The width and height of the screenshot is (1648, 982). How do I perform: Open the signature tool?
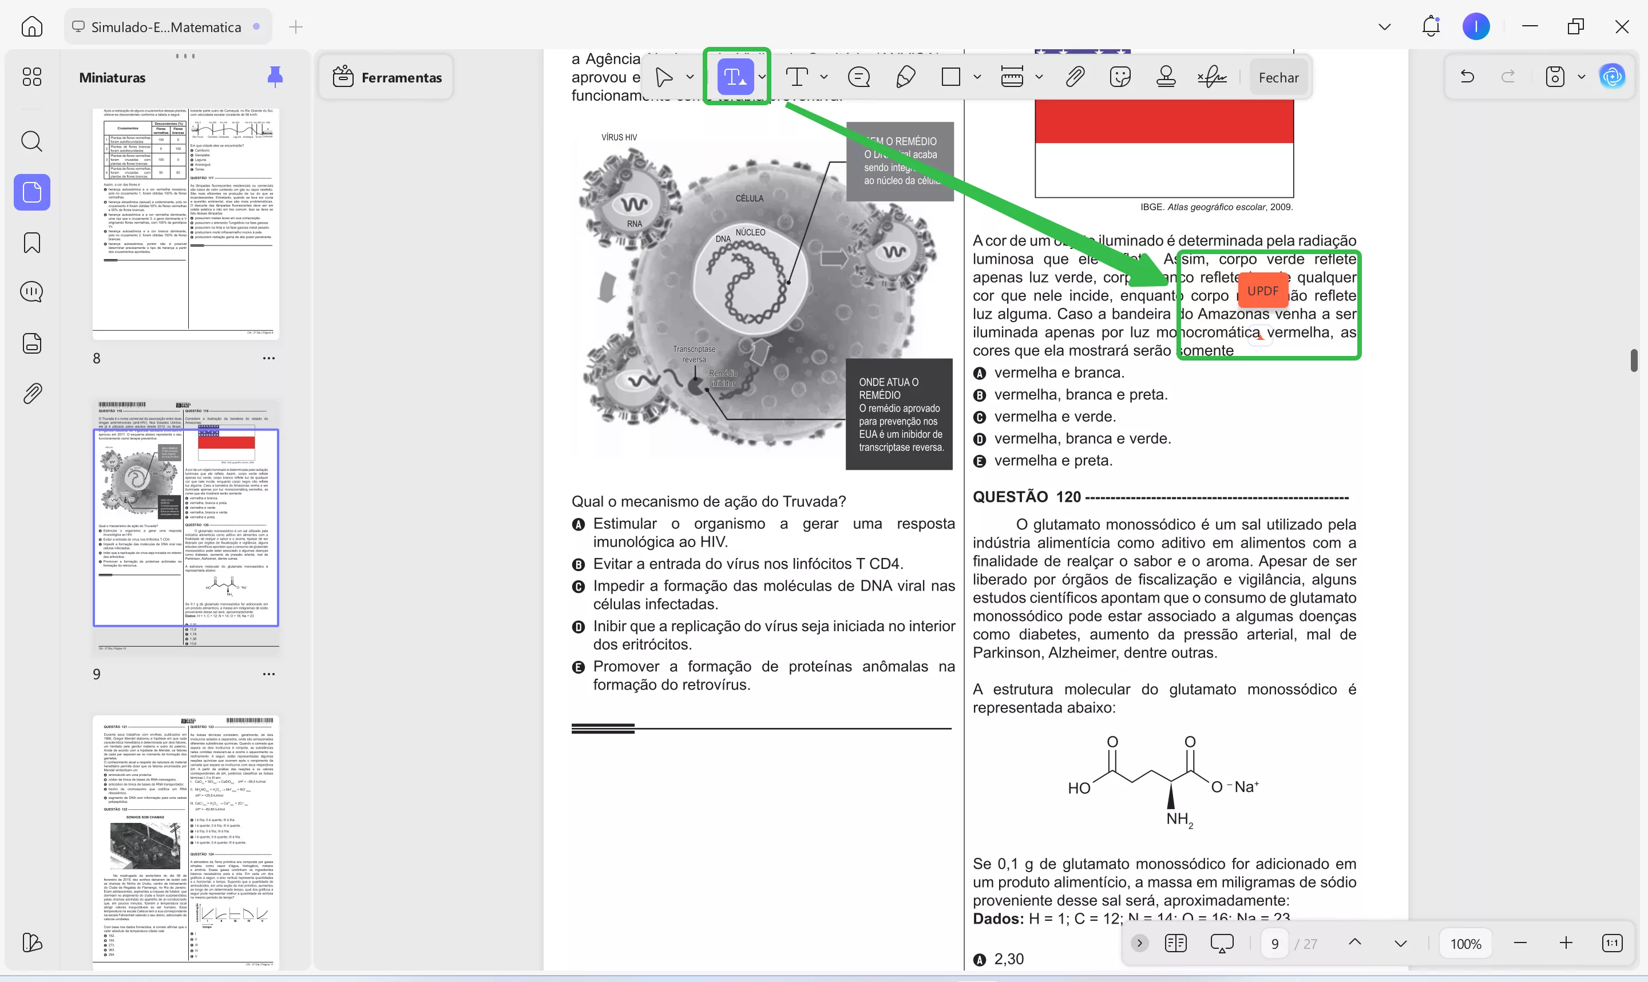(1211, 77)
